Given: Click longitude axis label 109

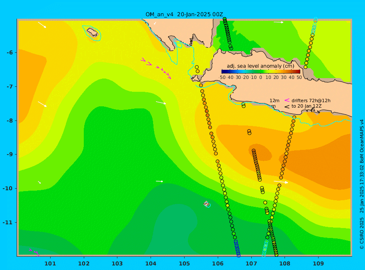Looking at the screenshot, I should [x=318, y=264].
